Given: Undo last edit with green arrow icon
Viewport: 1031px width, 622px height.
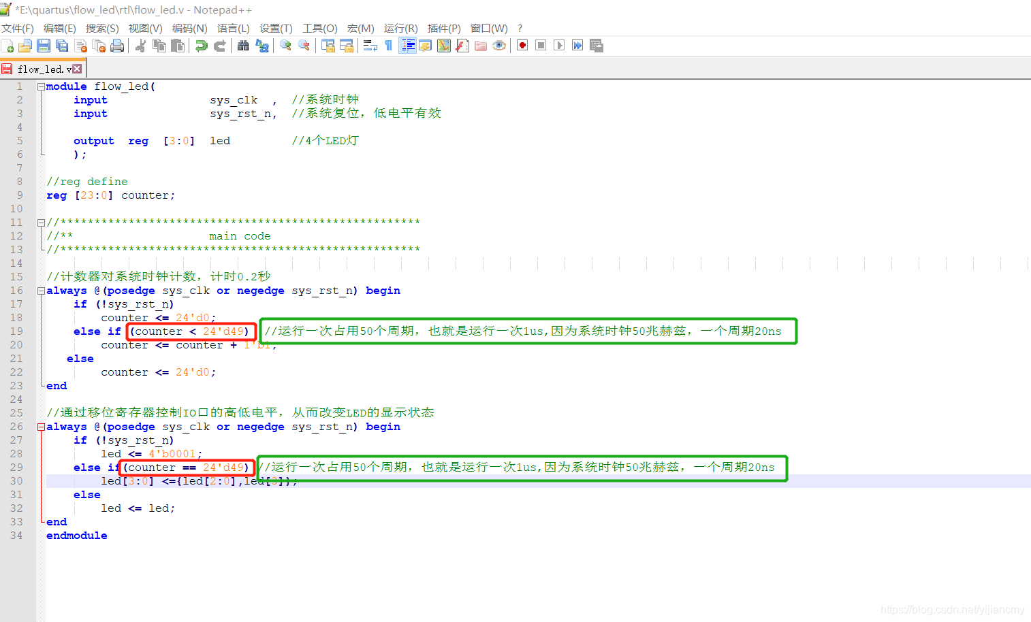Looking at the screenshot, I should click(201, 46).
